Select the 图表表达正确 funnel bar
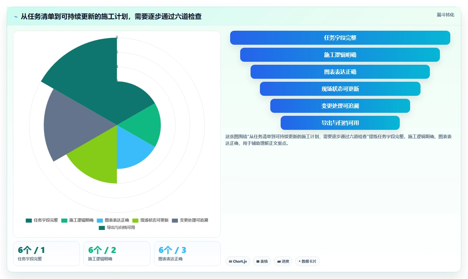Viewport: 468px width, 279px height. pos(340,72)
